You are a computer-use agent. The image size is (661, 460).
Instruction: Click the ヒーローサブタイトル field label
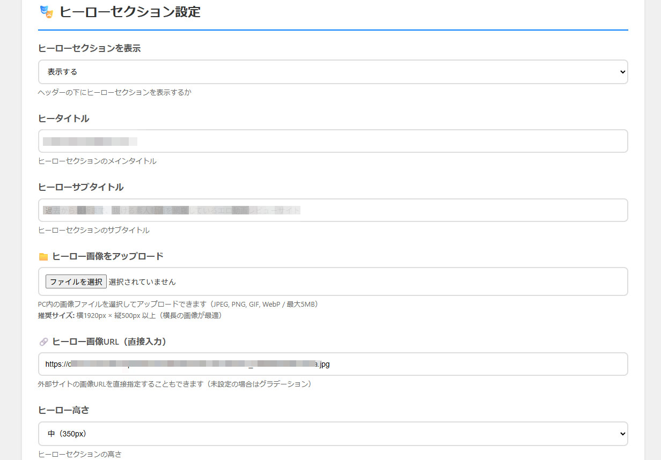(x=80, y=187)
